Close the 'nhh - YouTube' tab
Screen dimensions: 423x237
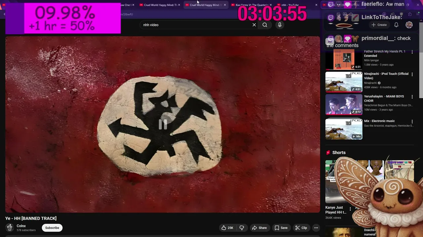pyautogui.click(x=316, y=5)
